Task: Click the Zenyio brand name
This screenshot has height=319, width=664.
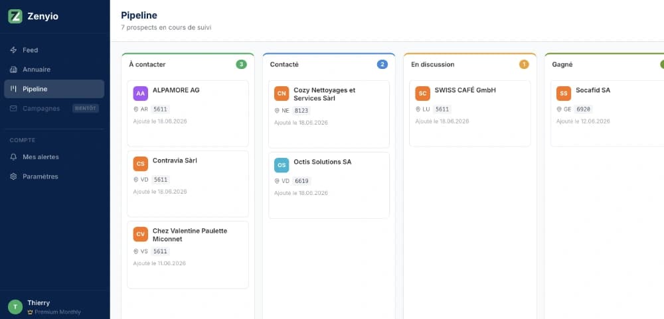Action: [42, 17]
